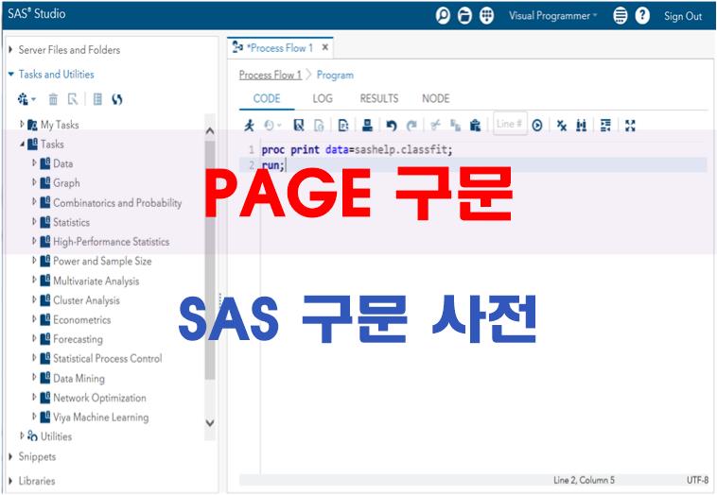Select the Econometrics category
Viewport: 717px width, 495px height.
tap(82, 319)
